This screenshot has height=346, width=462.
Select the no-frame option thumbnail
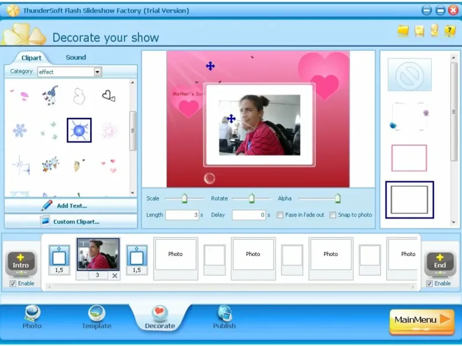tap(409, 74)
